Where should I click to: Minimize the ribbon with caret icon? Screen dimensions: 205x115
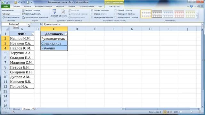point(188,6)
